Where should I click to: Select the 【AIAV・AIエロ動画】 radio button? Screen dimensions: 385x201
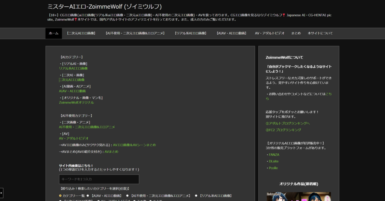(88, 196)
